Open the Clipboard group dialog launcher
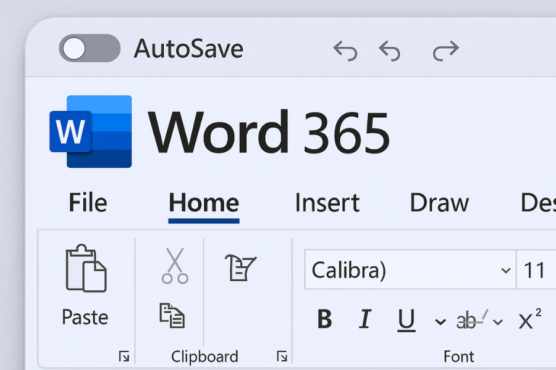The height and width of the screenshot is (370, 556). pos(282,356)
